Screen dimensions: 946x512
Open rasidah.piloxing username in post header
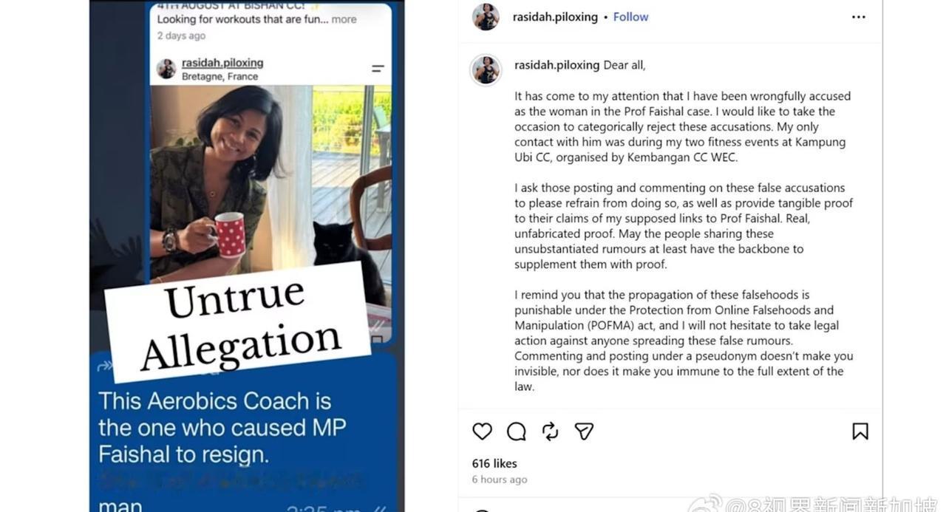click(555, 17)
